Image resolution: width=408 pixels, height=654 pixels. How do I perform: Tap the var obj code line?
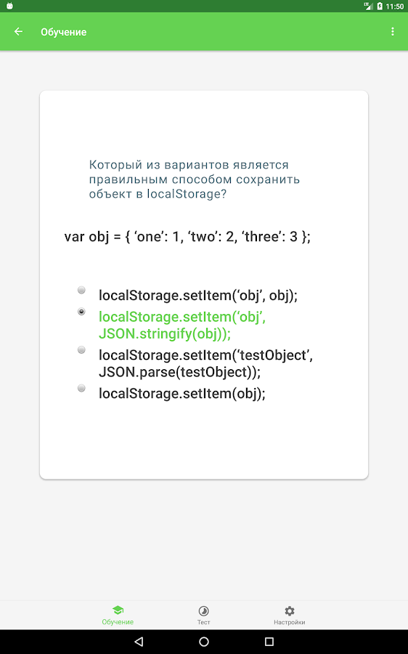187,237
